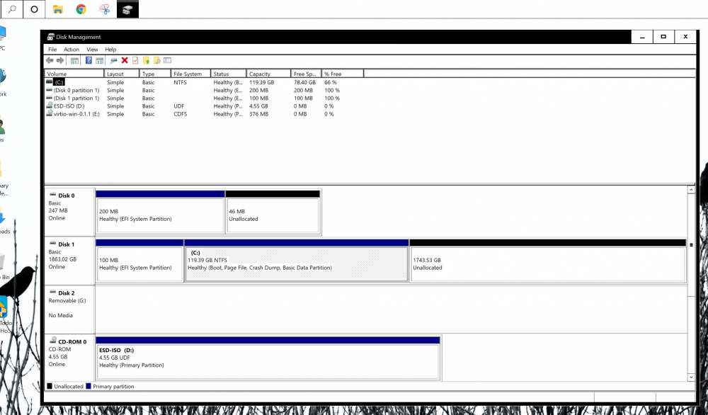Click the Disk Management taskbar icon

click(127, 9)
